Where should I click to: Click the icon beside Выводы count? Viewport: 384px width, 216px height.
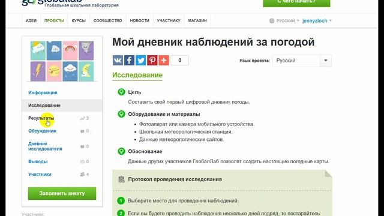coord(82,161)
